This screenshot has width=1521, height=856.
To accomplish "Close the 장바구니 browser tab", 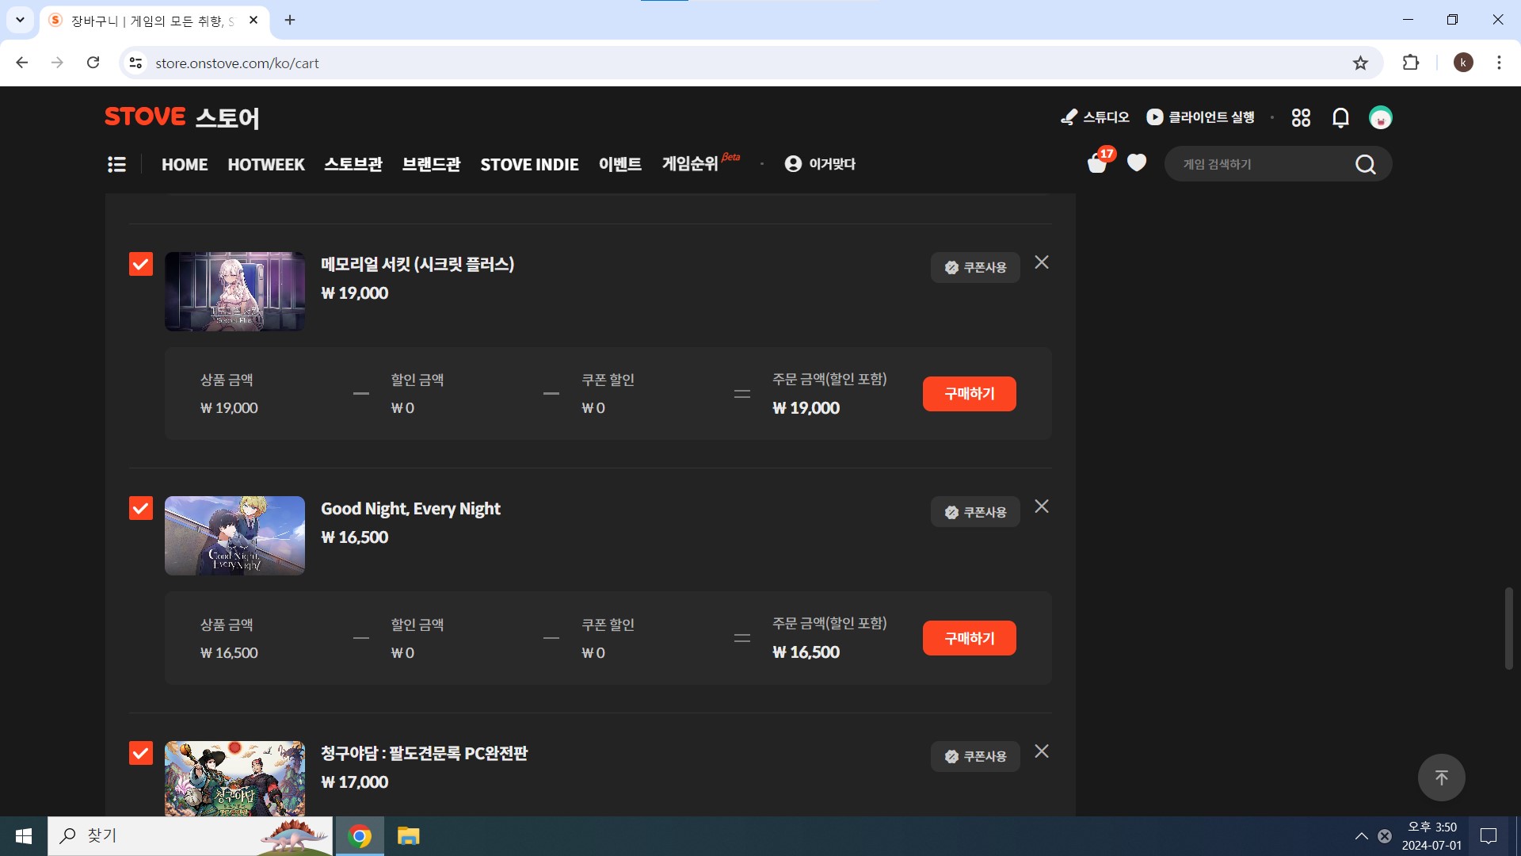I will (x=253, y=20).
